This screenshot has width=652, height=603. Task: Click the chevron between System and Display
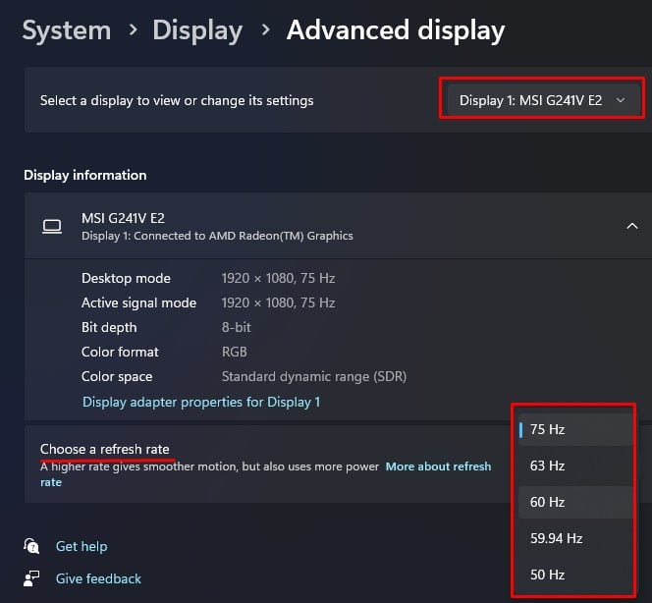coord(133,29)
